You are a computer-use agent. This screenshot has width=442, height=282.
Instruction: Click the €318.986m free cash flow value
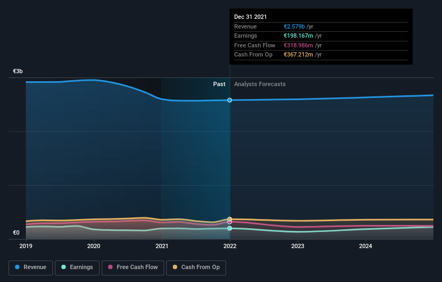[298, 45]
